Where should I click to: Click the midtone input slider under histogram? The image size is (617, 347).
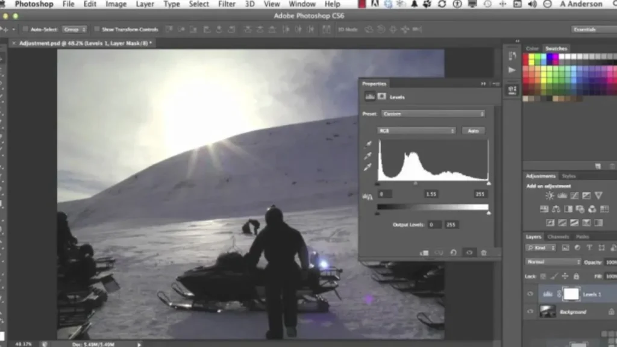click(415, 183)
